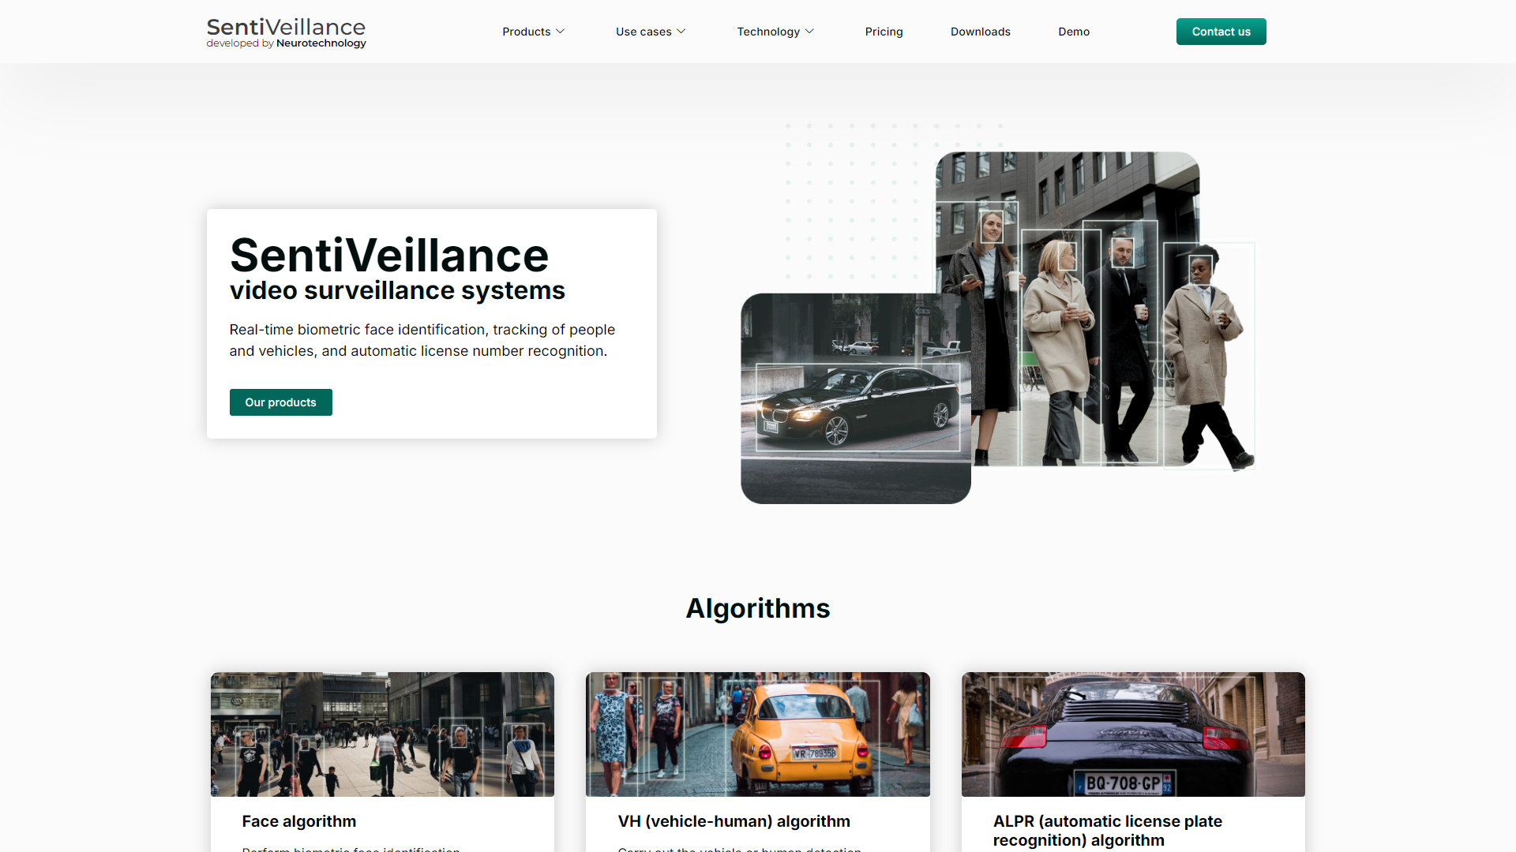Click the Contact us button

1220,32
